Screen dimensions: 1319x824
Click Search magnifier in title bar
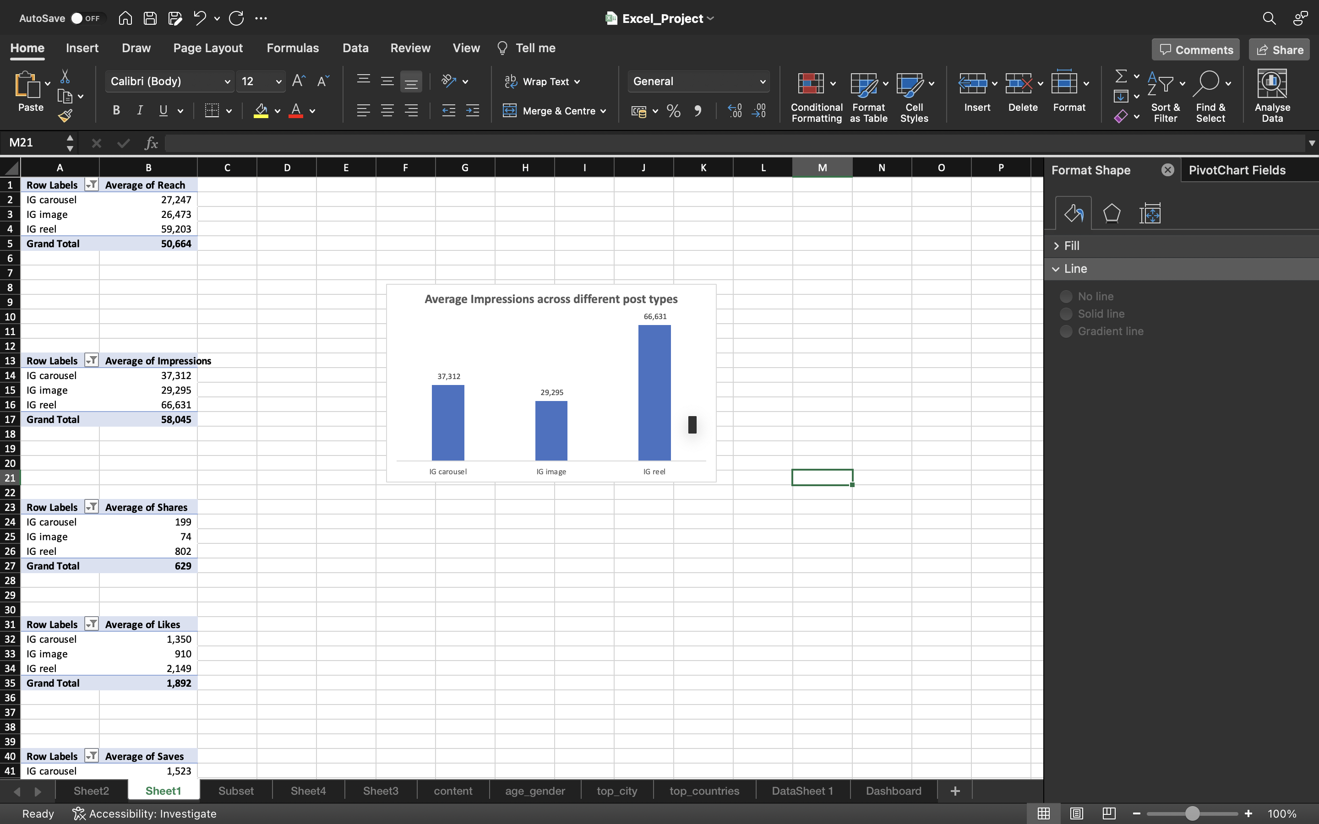coord(1269,18)
